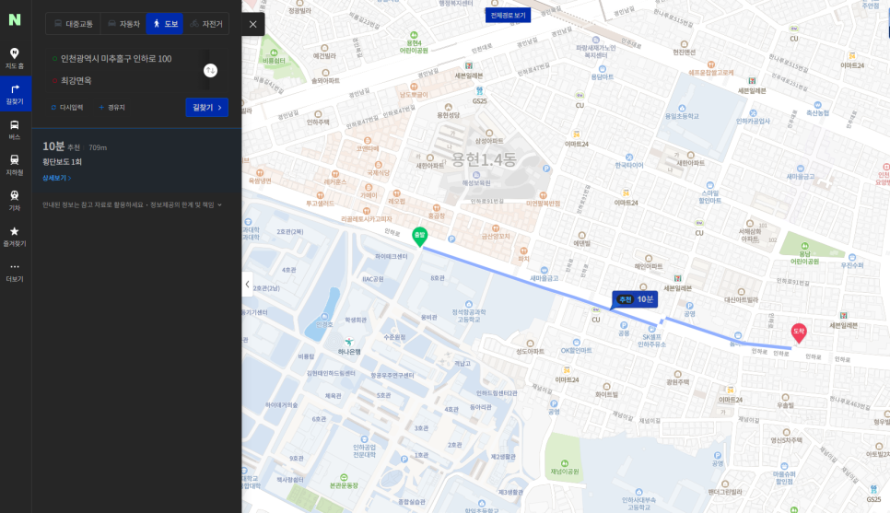Click the 추천 10분 route label
890x513 pixels.
pos(635,299)
